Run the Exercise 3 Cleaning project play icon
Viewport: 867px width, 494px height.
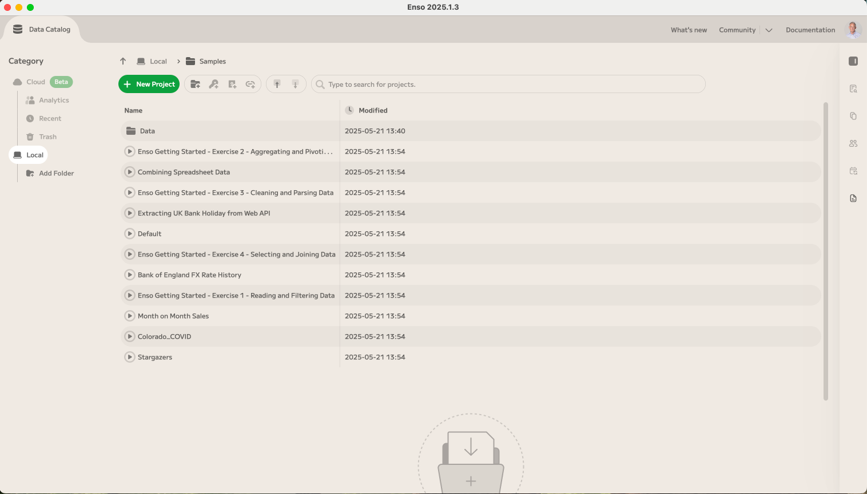[130, 192]
